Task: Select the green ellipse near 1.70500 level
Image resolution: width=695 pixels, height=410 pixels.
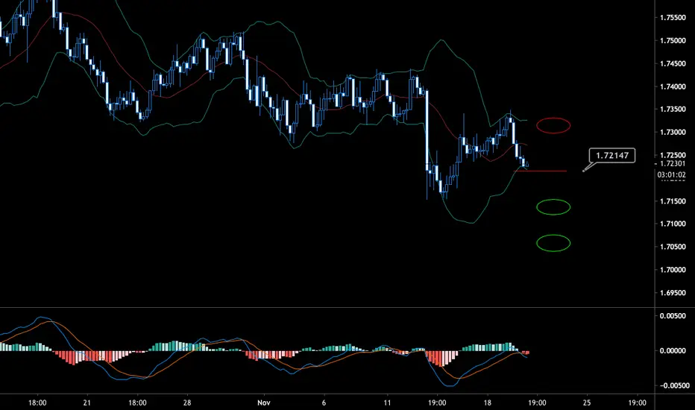Action: coord(553,243)
